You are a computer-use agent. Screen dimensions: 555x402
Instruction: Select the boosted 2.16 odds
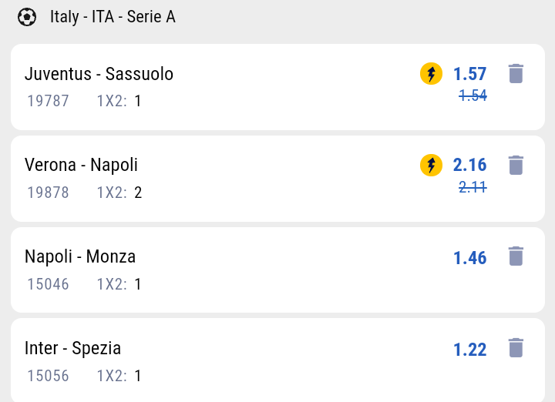469,165
